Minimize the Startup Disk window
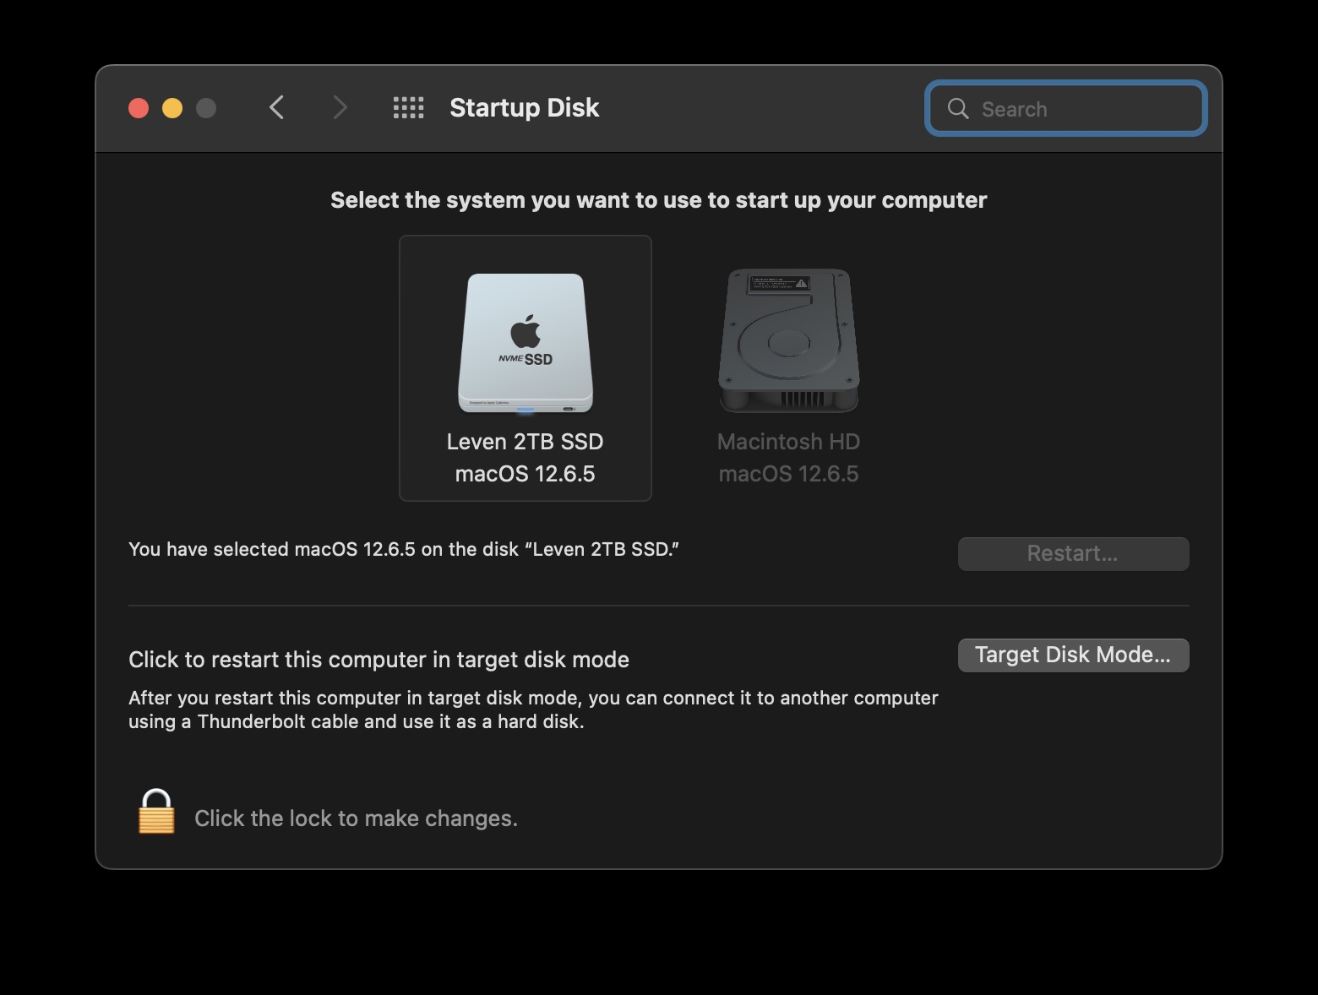This screenshot has width=1318, height=995. pos(172,108)
